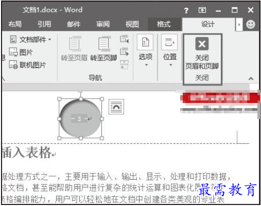Select the 设计 tab
The image size is (261, 206).
[208, 24]
